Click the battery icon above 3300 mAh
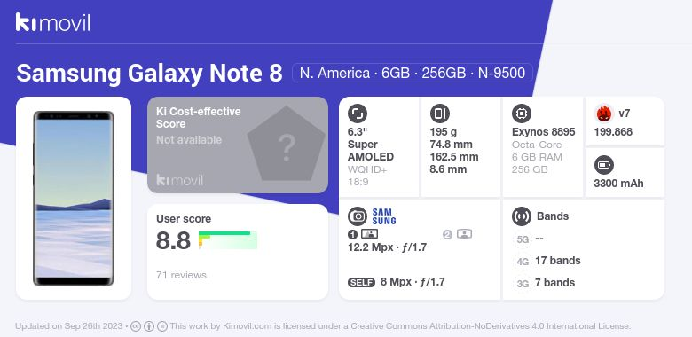Image resolution: width=692 pixels, height=337 pixels. coord(604,166)
